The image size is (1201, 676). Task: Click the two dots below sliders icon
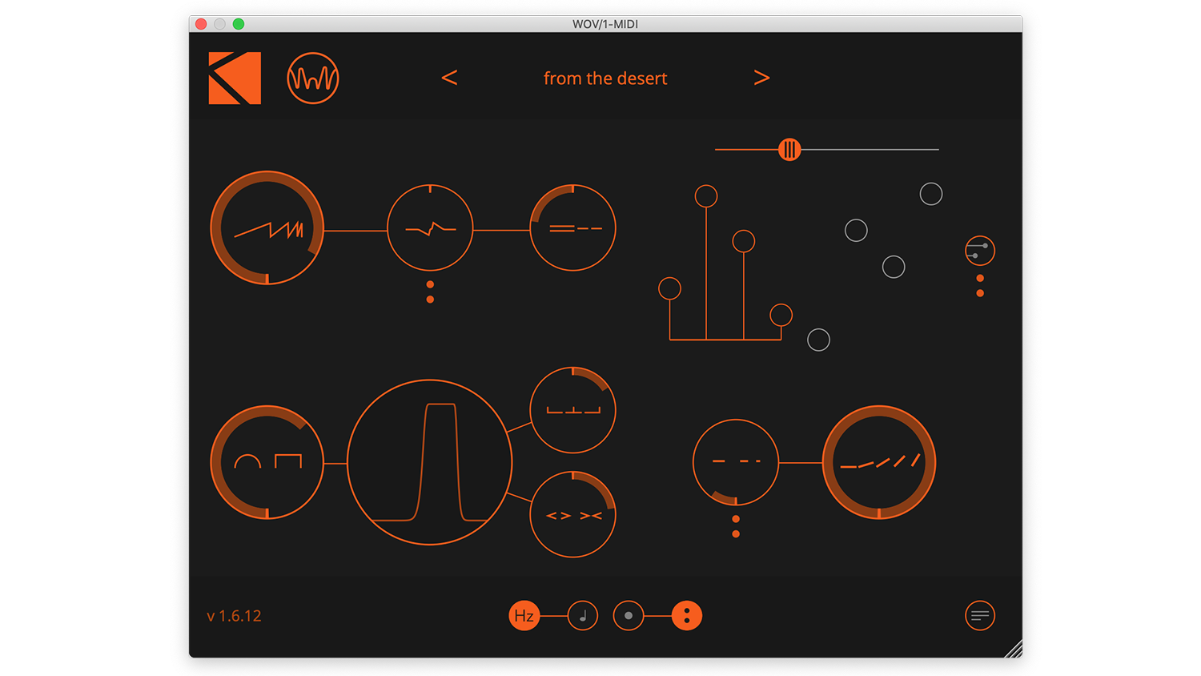tap(980, 286)
